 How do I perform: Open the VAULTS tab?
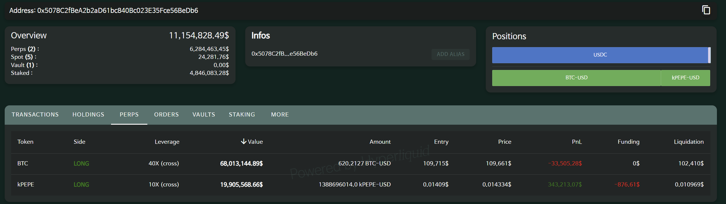204,114
